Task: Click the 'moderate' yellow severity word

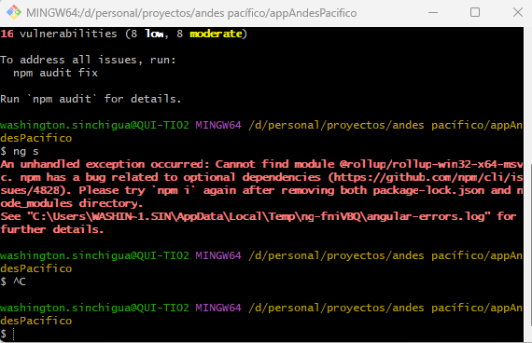Action: click(216, 34)
